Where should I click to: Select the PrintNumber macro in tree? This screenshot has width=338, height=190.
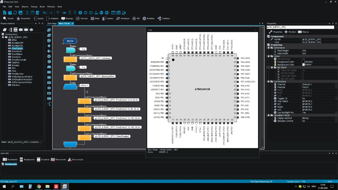18,74
